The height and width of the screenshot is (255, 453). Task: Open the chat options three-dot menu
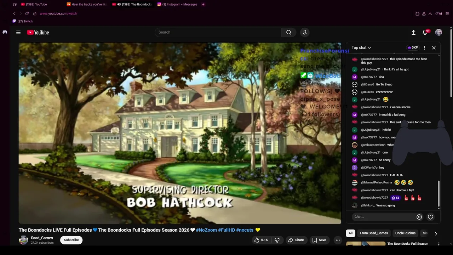click(x=424, y=47)
